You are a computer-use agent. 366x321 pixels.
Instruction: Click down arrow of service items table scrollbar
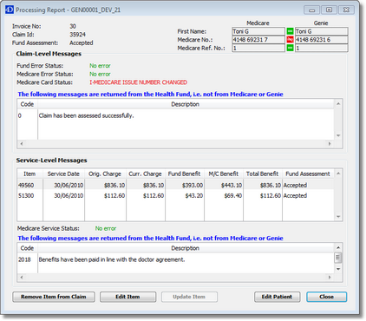click(x=338, y=217)
